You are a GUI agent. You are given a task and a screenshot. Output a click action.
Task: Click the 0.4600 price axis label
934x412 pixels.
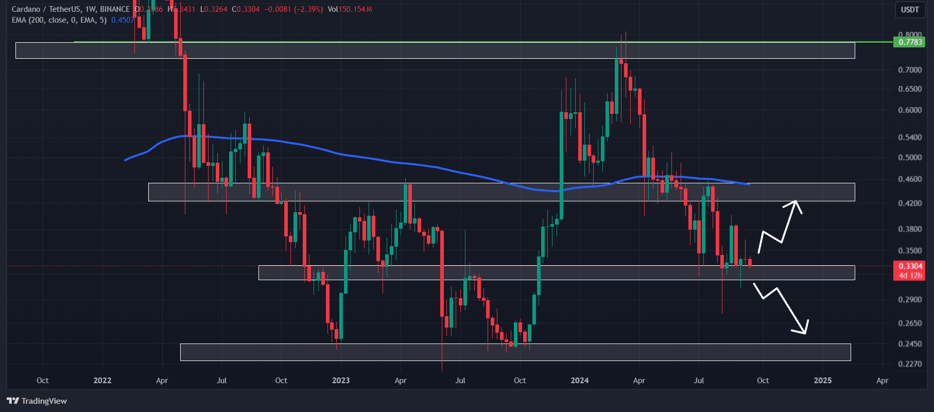click(x=910, y=179)
